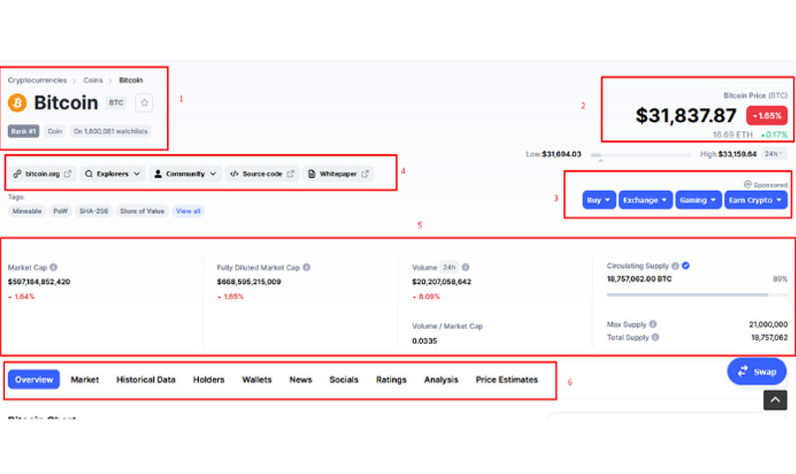Click the $31,837.87 price value
Viewport: 796px width, 474px height.
point(686,115)
